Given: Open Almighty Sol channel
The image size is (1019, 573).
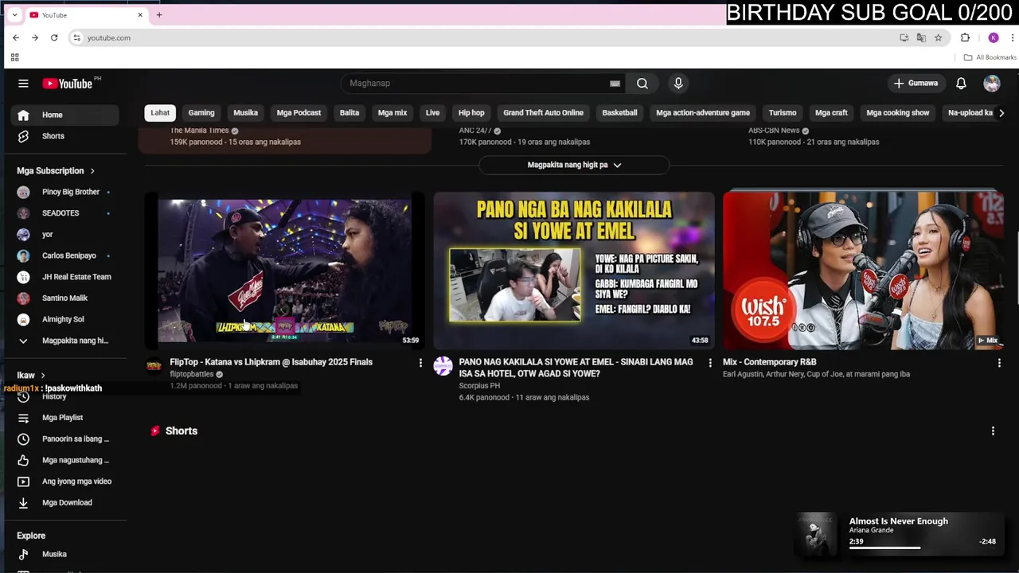Looking at the screenshot, I should coord(65,319).
